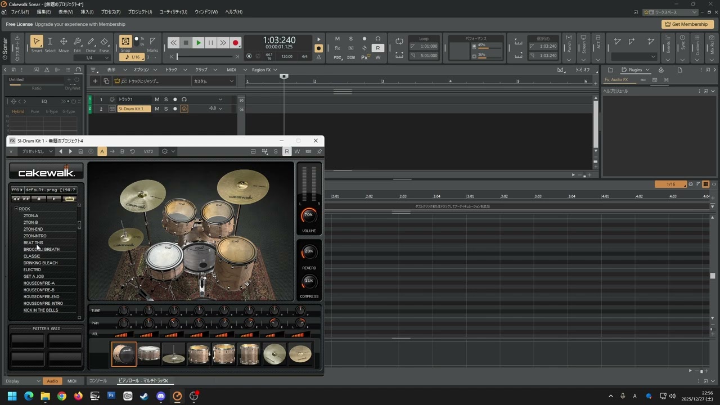Mute the SI-Drum Kit 1 track
Image resolution: width=720 pixels, height=405 pixels.
[157, 109]
